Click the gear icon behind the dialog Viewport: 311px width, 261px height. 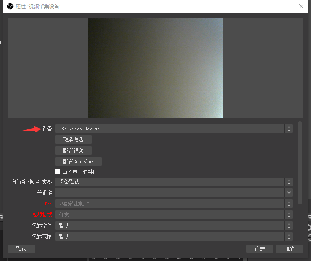point(309,228)
